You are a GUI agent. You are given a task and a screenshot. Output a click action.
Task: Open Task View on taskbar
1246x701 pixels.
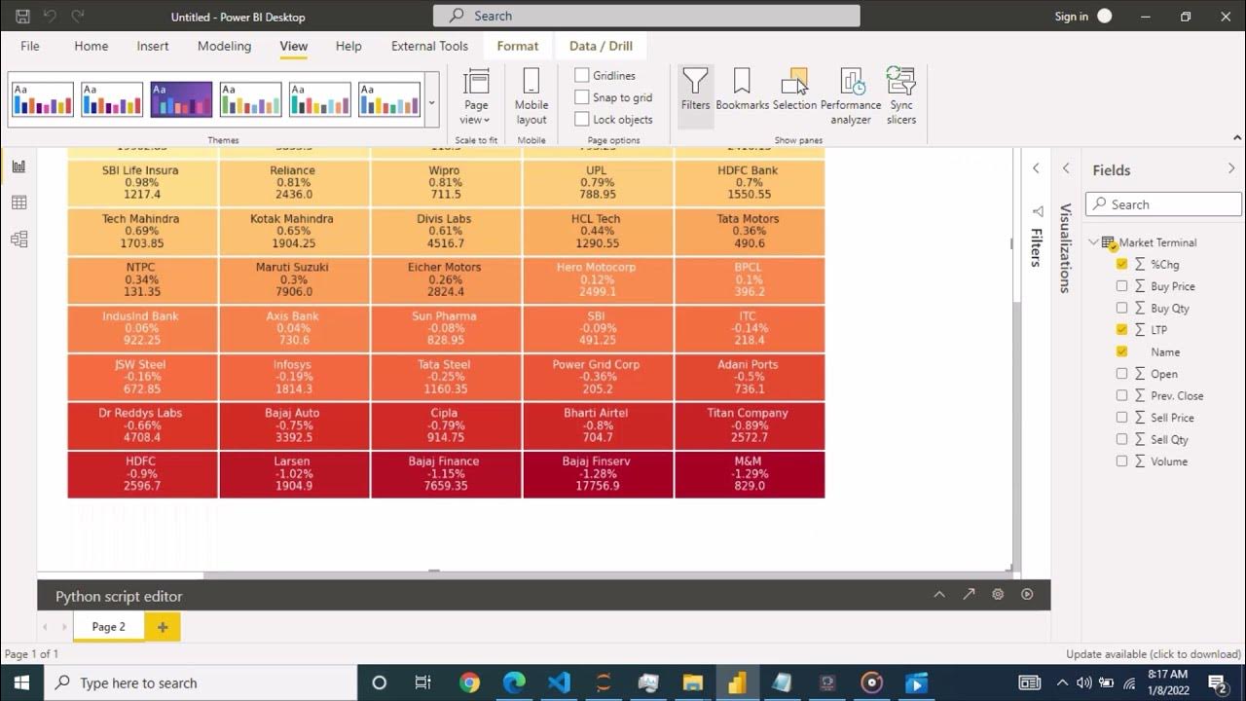[x=422, y=683]
